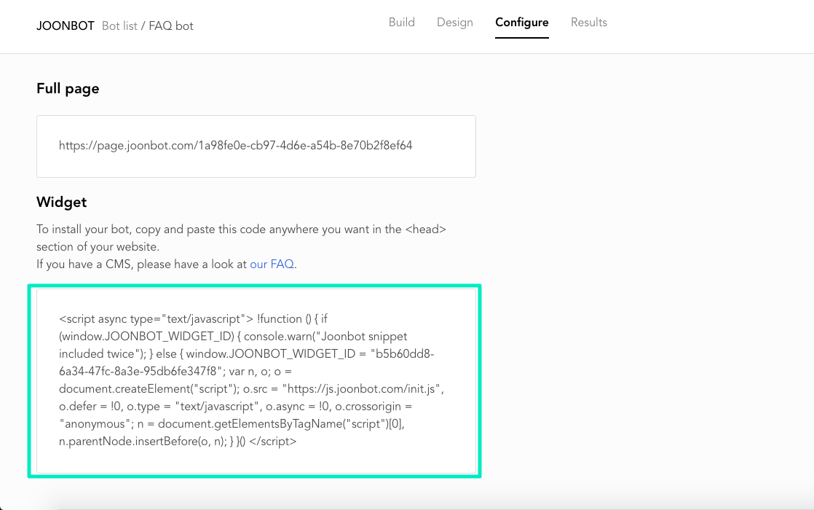The image size is (814, 510).
Task: Click the 'To install your bot' instruction text
Action: point(241,238)
